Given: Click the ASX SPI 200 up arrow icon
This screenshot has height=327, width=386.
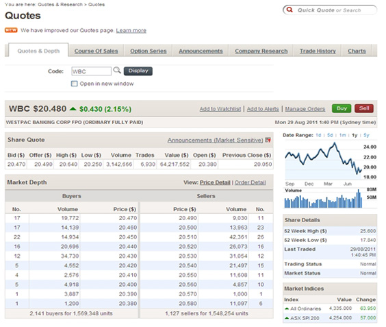Looking at the screenshot, I should pos(287,318).
